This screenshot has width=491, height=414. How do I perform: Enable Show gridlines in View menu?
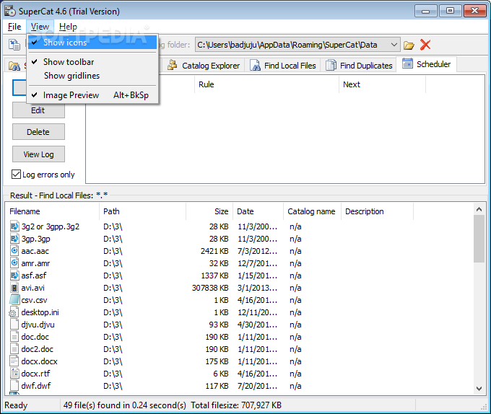pos(92,76)
